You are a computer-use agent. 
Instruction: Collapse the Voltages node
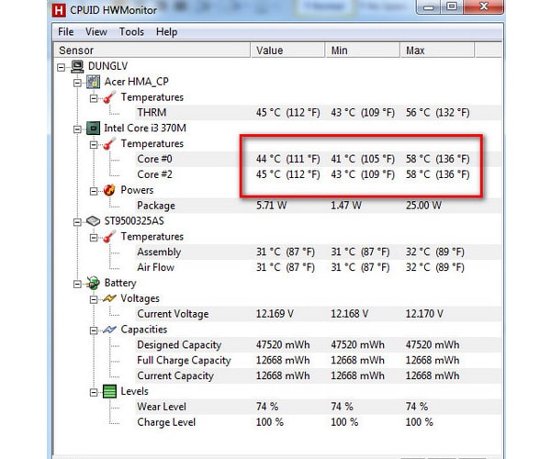tap(94, 299)
